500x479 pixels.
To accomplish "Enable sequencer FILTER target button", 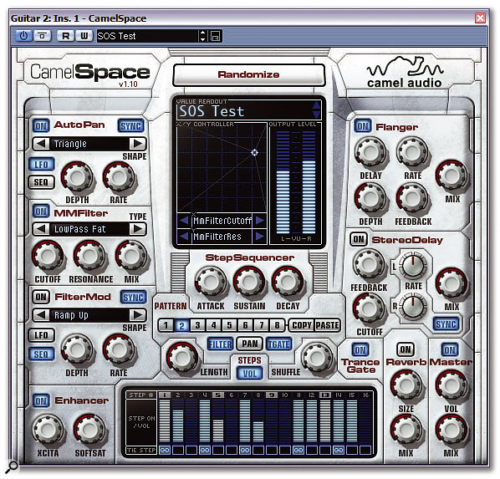I will coord(220,344).
